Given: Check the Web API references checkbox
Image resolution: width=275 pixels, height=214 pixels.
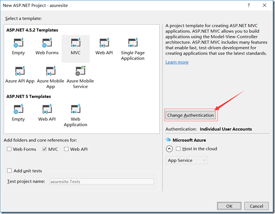Looking at the screenshot, I should pyautogui.click(x=66, y=149).
